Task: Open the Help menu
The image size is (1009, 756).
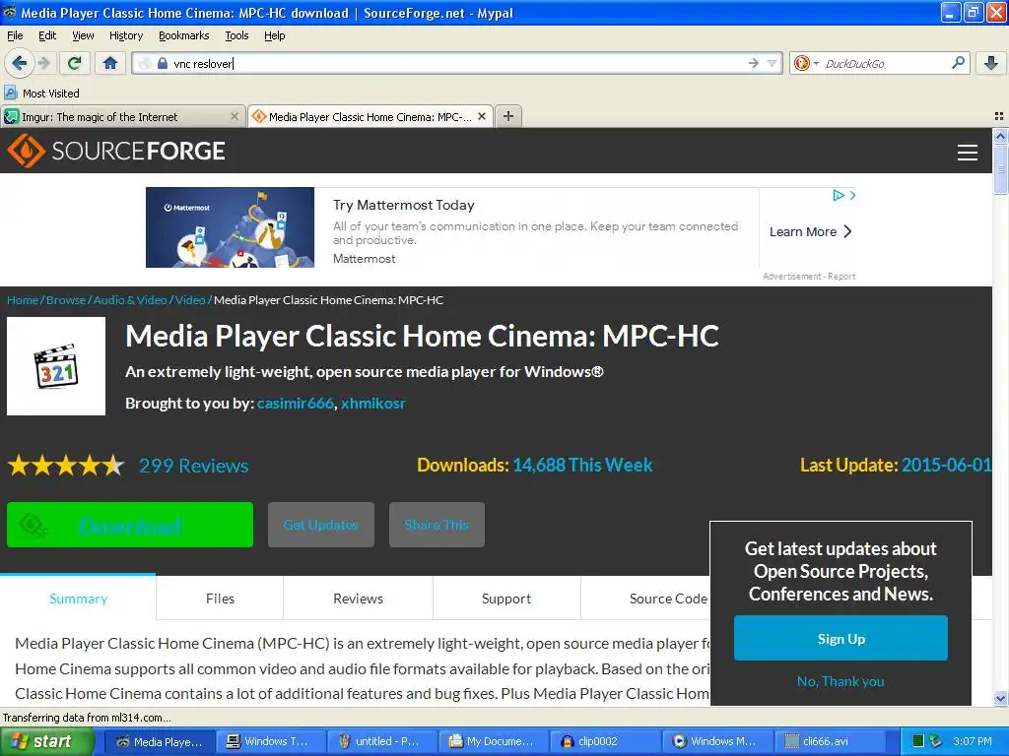Action: pos(274,35)
